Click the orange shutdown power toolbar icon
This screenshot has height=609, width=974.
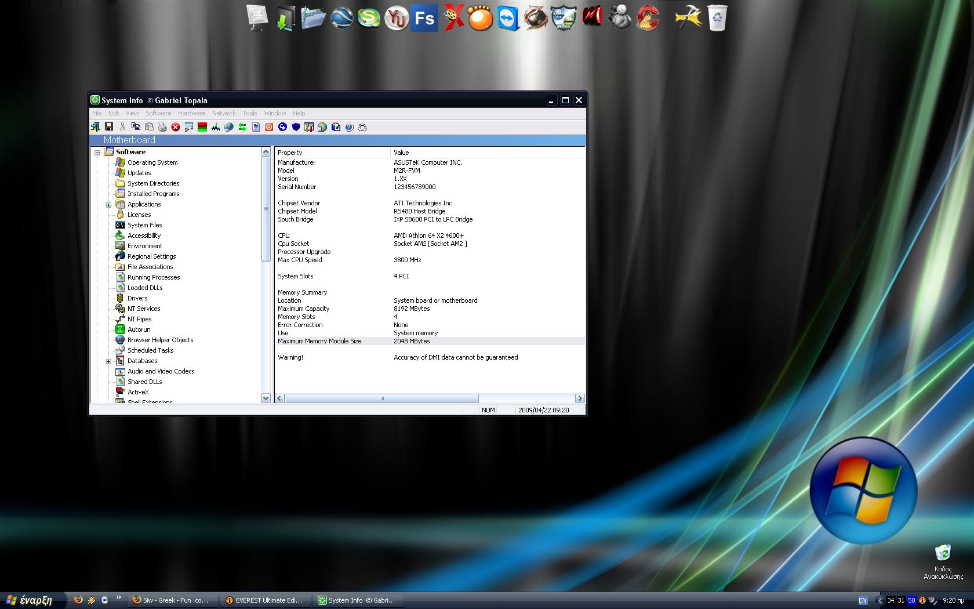click(x=269, y=127)
